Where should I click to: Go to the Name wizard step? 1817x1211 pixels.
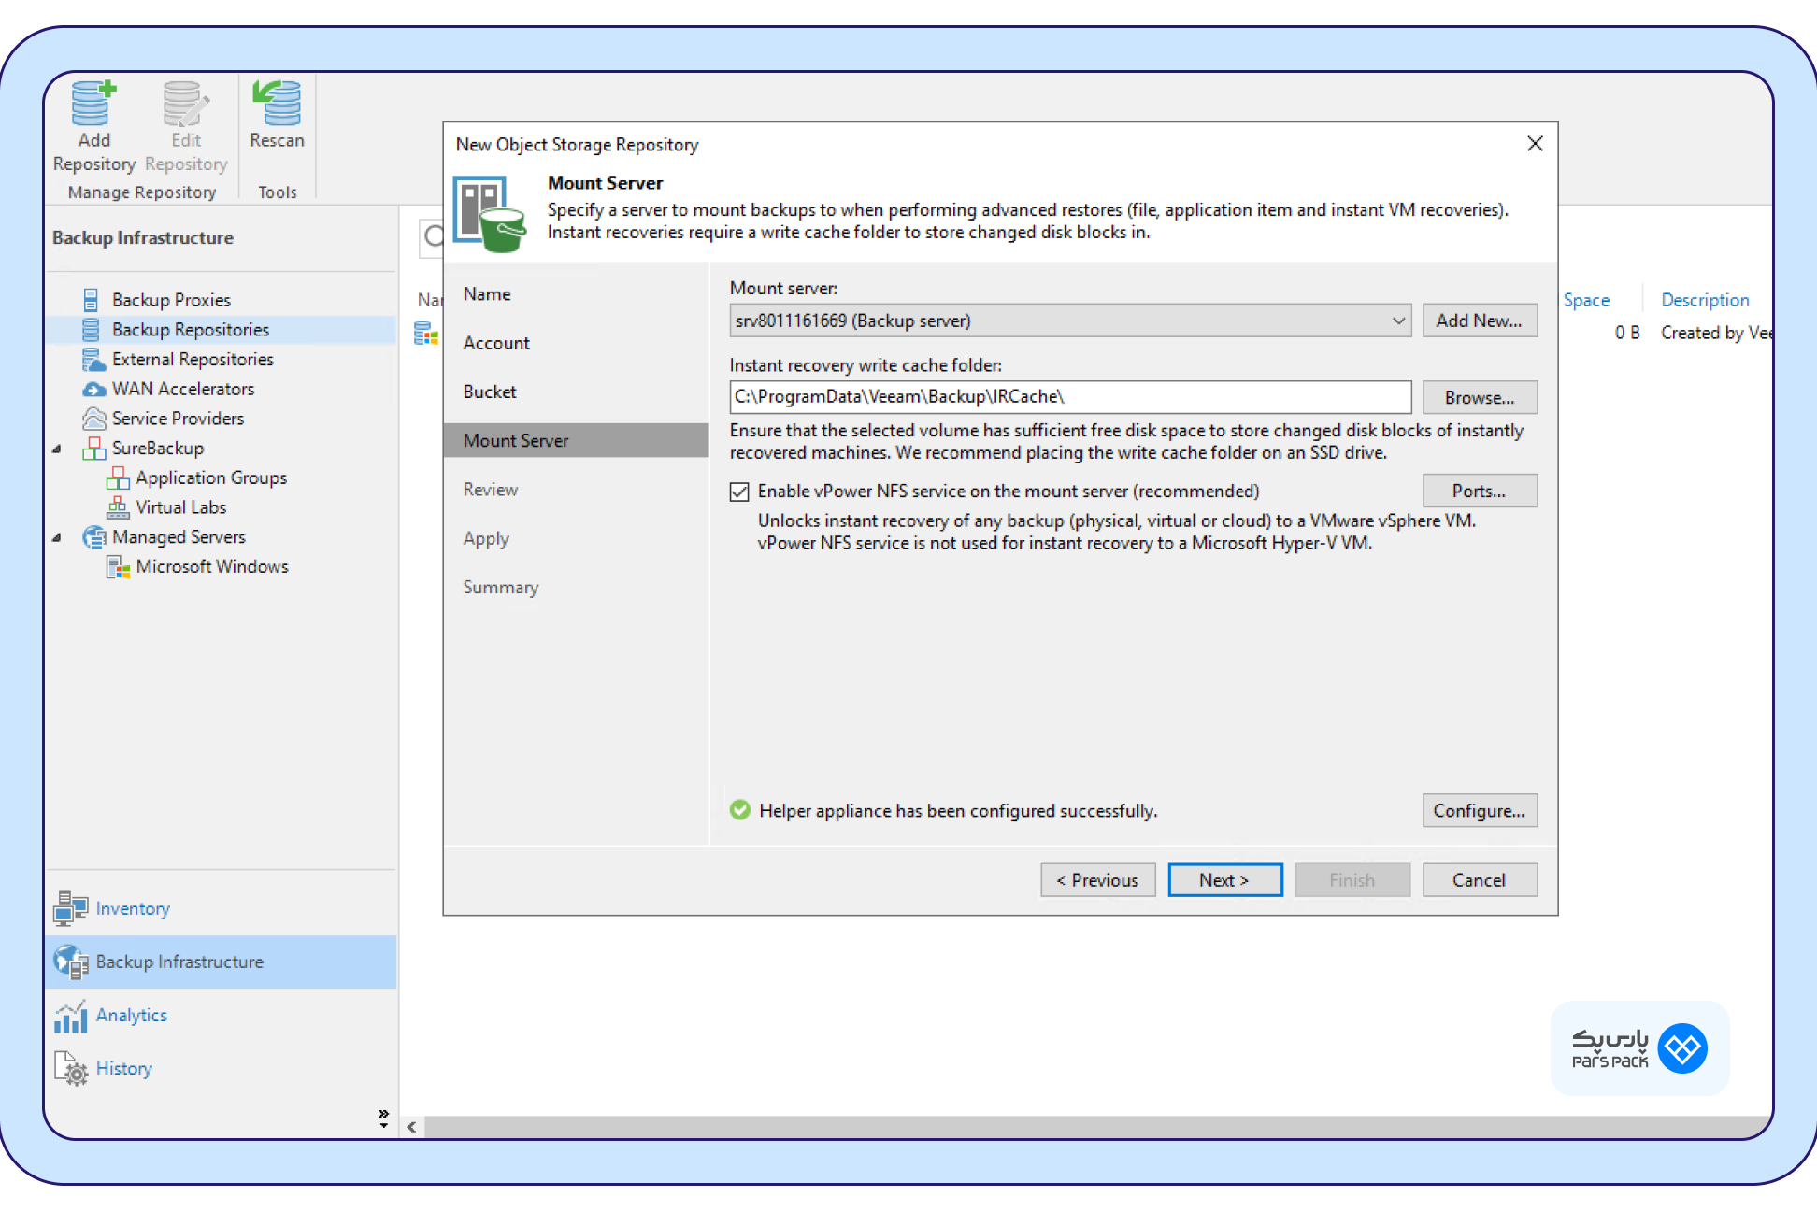click(487, 294)
